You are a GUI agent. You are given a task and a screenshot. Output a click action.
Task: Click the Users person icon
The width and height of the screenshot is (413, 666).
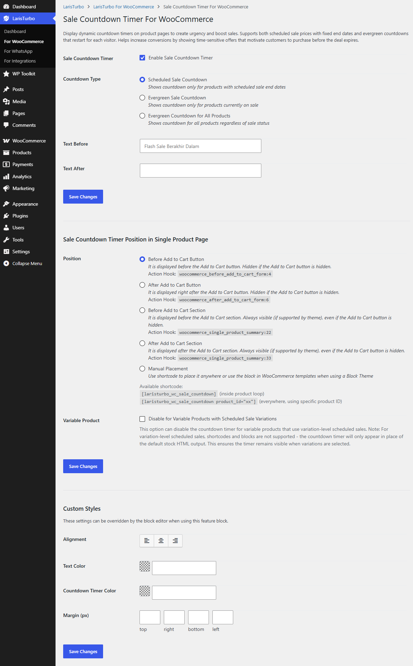click(6, 228)
